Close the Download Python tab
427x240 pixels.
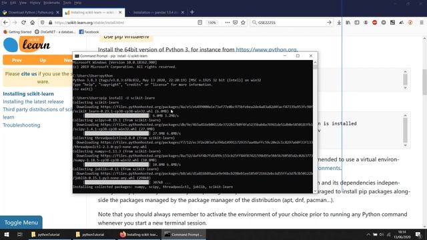point(57,12)
